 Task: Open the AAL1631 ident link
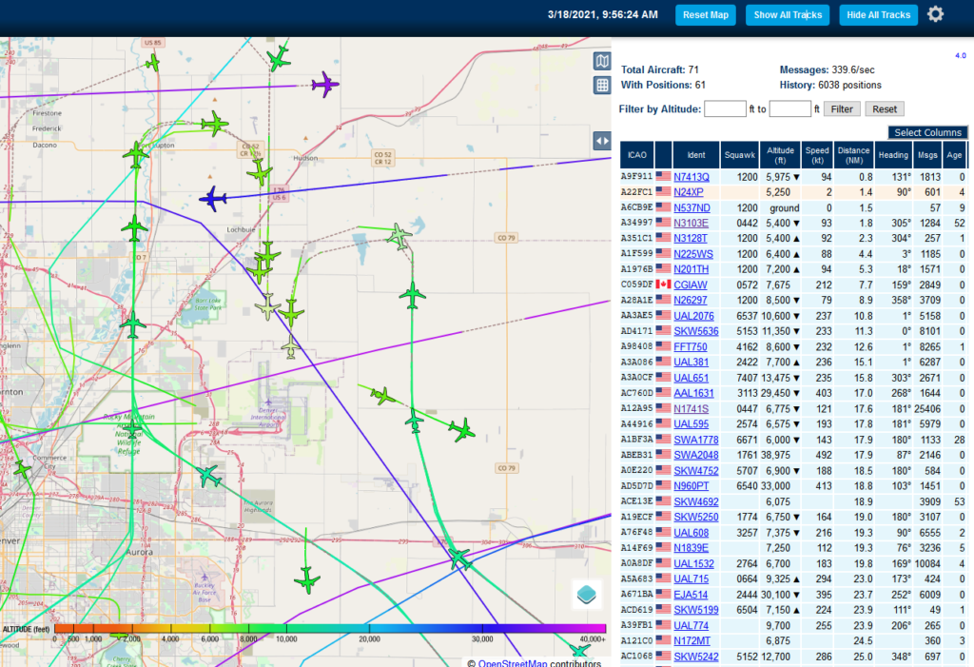tap(693, 394)
